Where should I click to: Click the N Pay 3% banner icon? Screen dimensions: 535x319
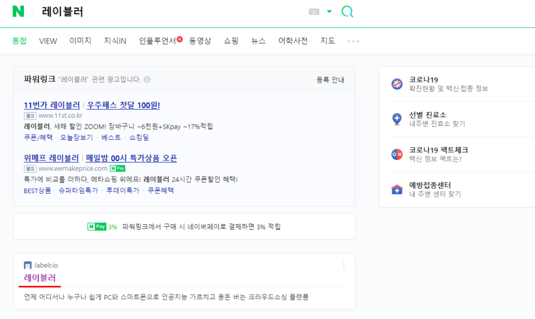pyautogui.click(x=97, y=226)
